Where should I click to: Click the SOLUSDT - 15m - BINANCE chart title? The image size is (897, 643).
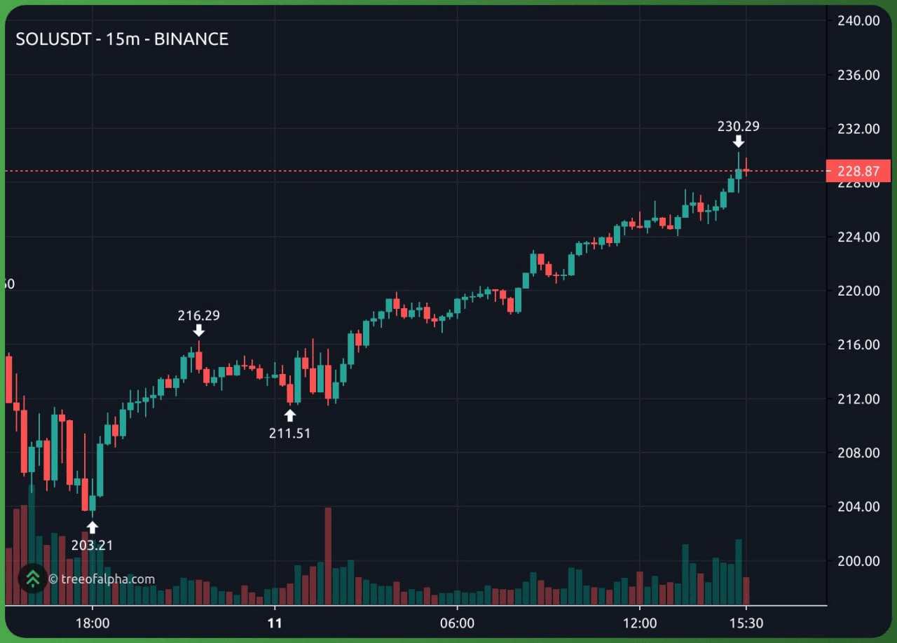coord(122,39)
